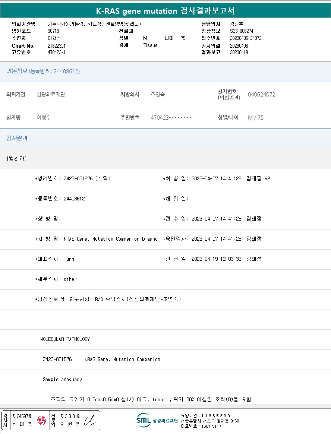Viewport: 331px width, 434px height.
Task: Click the Sample adequacy line
Action: [x=62, y=379]
